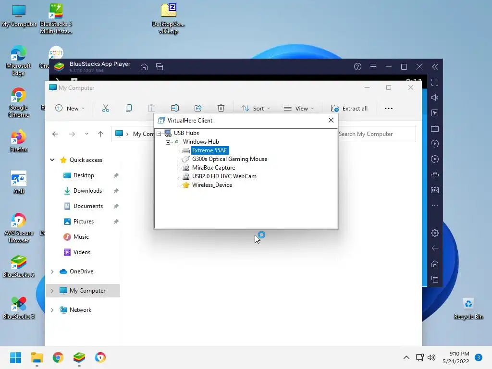Viewport: 492px width, 369px height.
Task: Click the Delete trash icon
Action: pyautogui.click(x=221, y=108)
